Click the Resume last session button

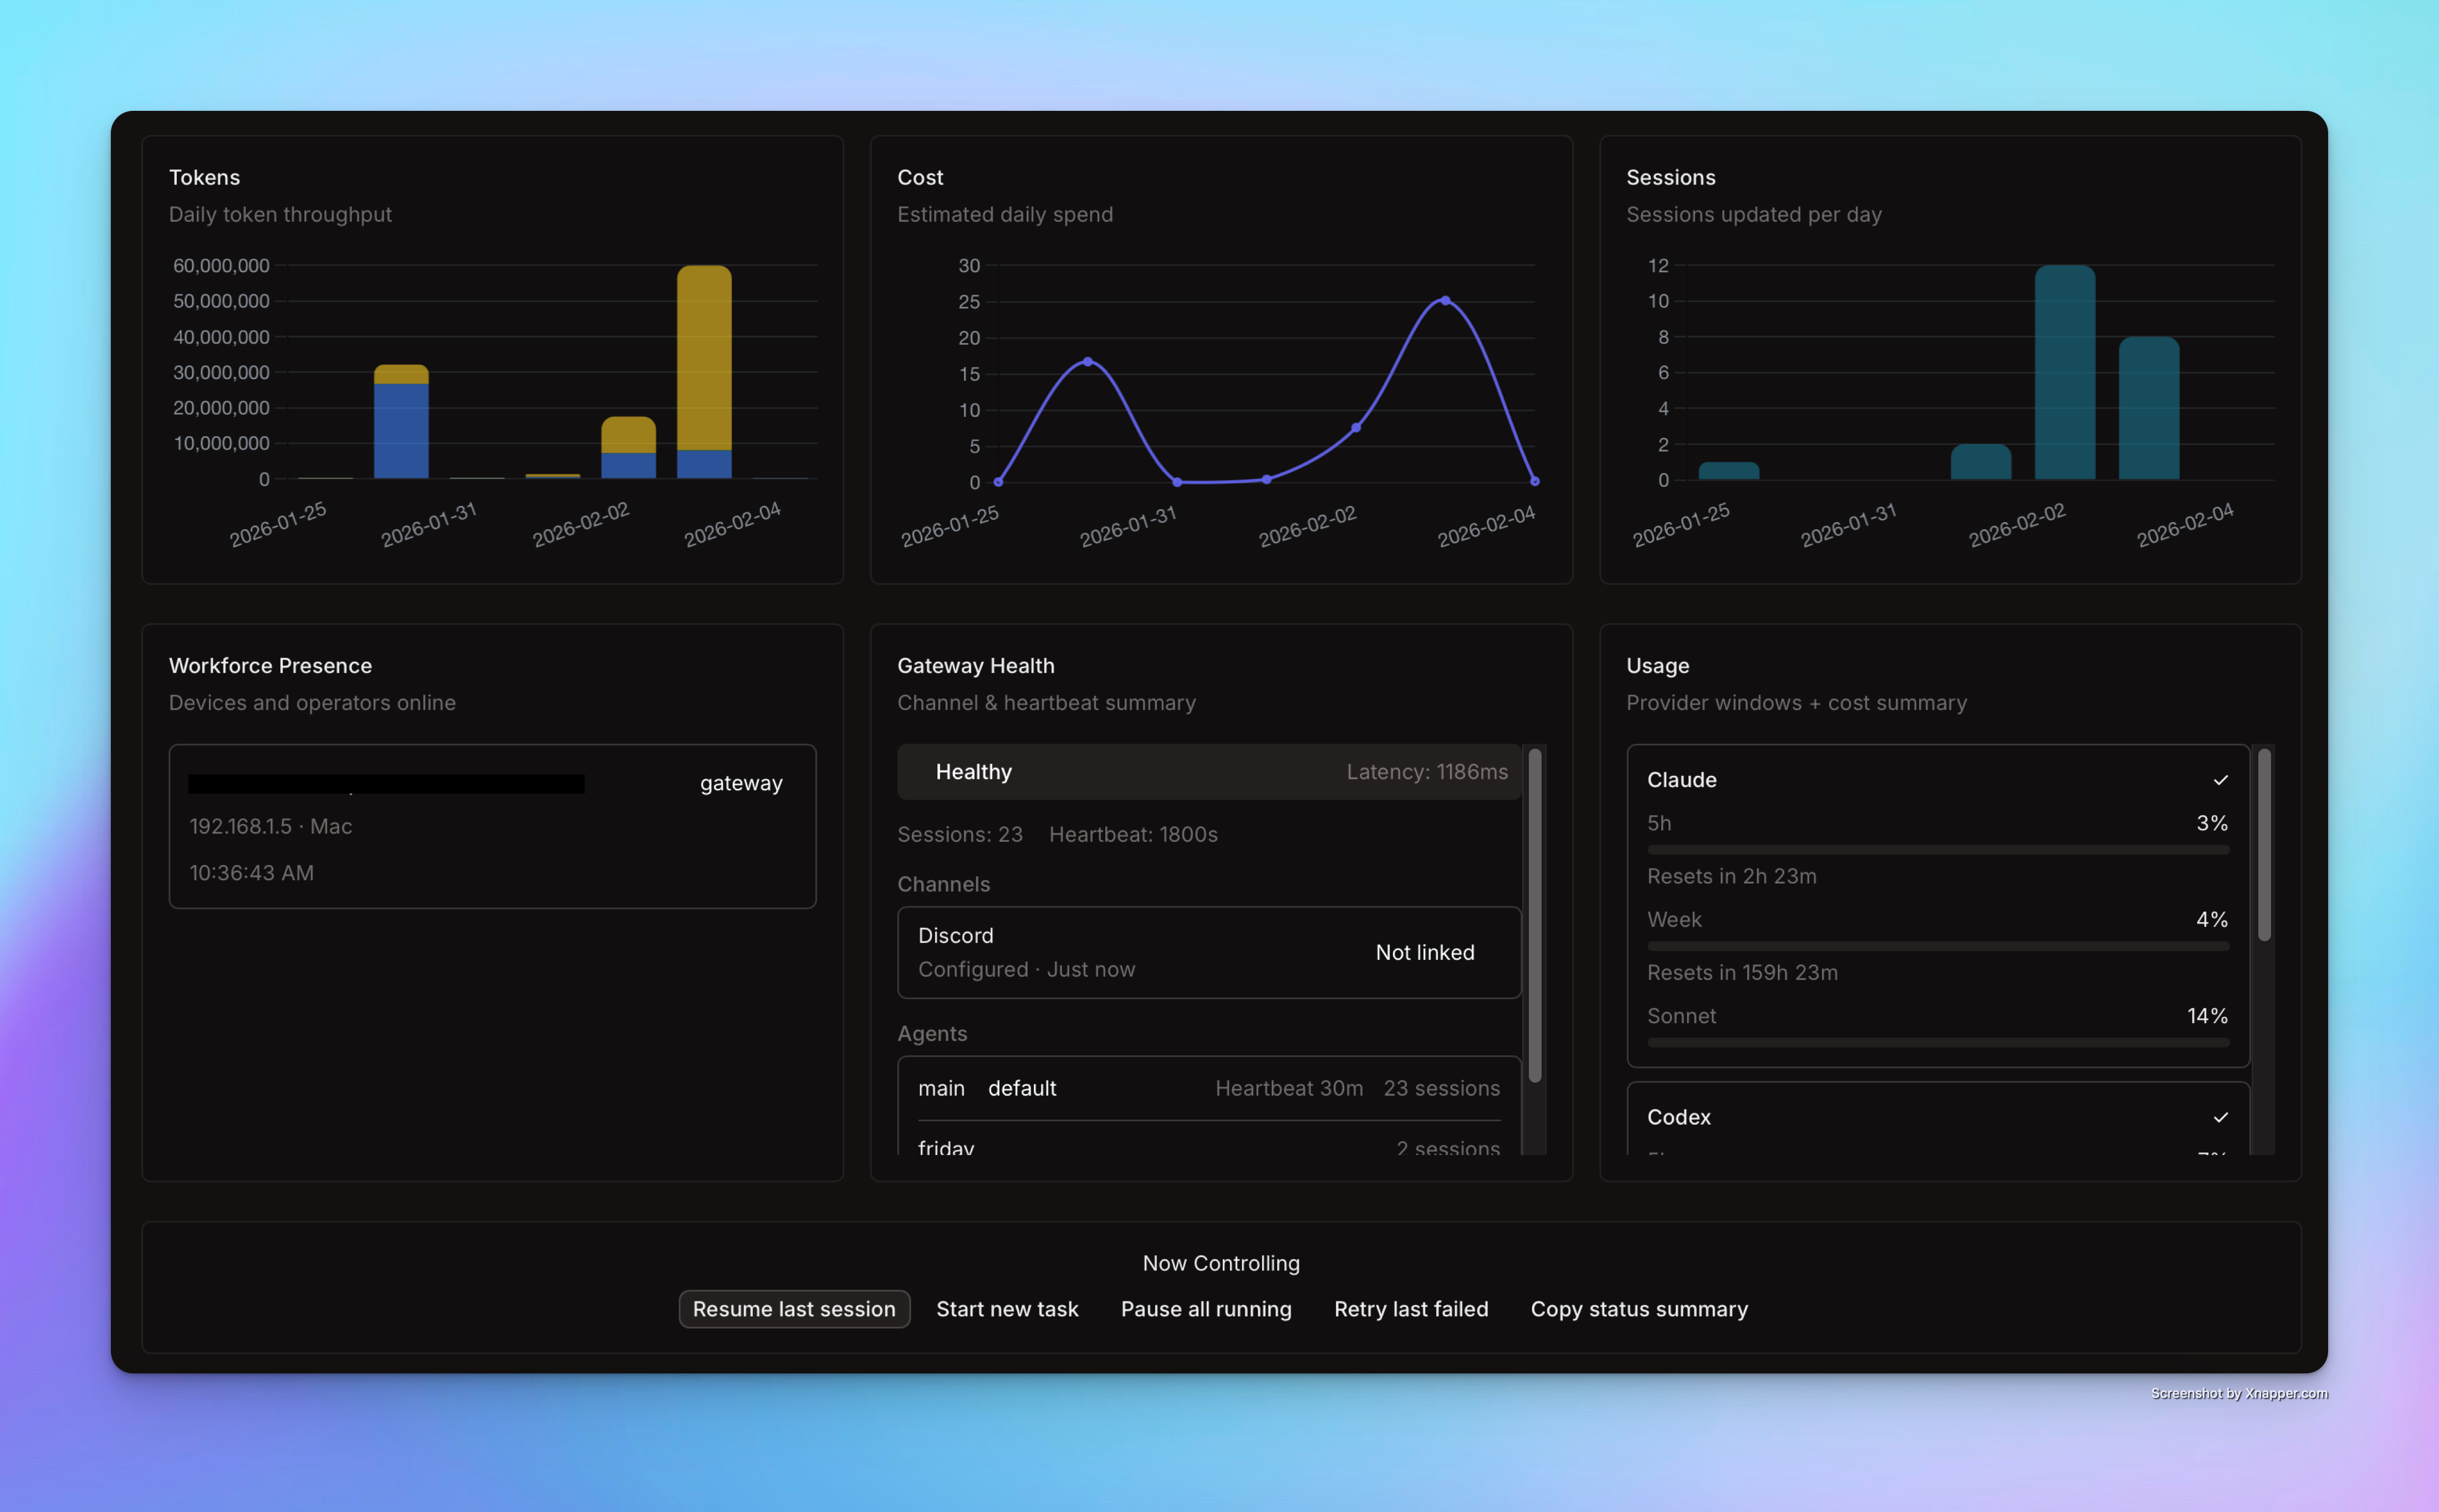pyautogui.click(x=793, y=1308)
